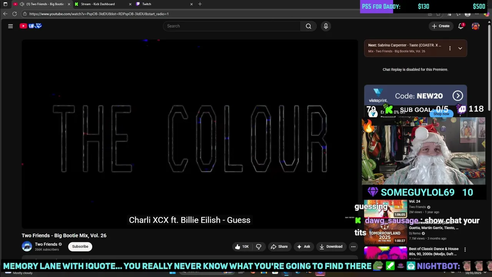Open options menu for Best of Classic Dance video
Image resolution: width=492 pixels, height=277 pixels.
(465, 250)
